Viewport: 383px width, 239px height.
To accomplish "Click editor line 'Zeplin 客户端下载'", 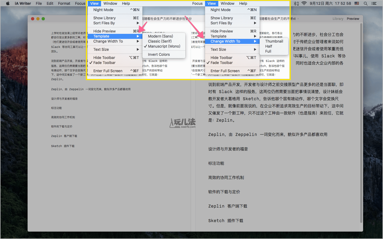I will click(x=64, y=136).
